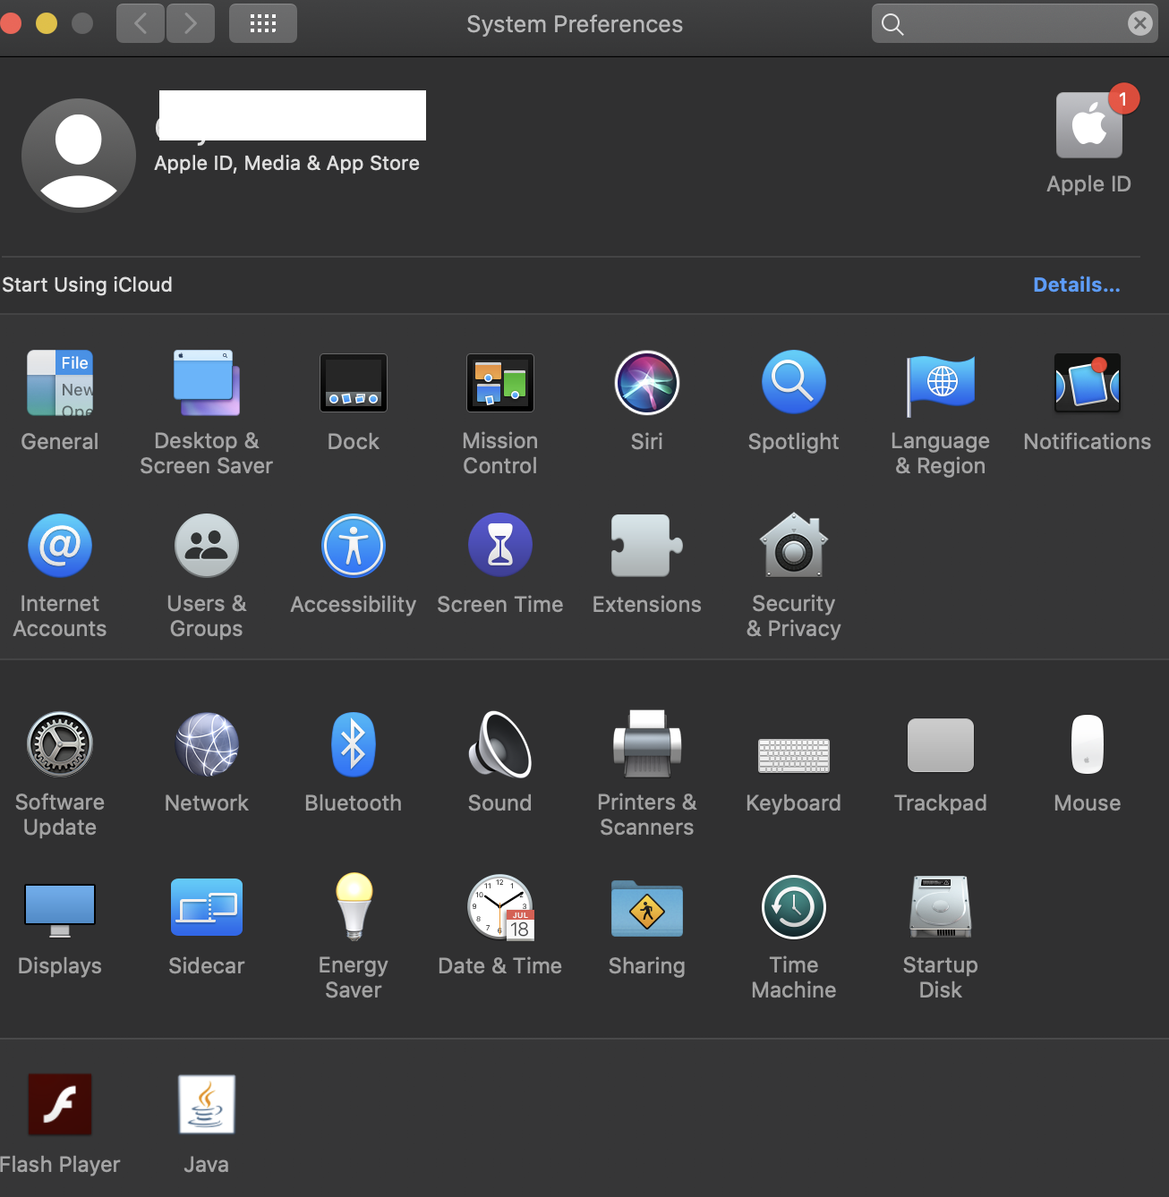This screenshot has width=1169, height=1197.
Task: Click the forward navigation arrow
Action: [x=191, y=23]
